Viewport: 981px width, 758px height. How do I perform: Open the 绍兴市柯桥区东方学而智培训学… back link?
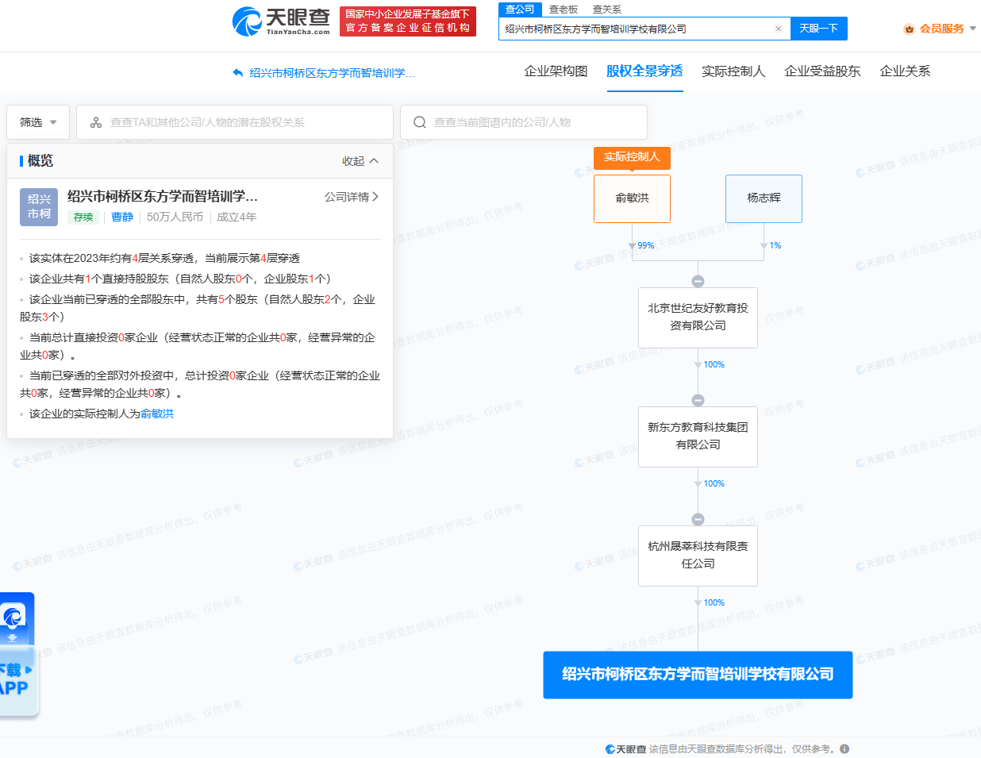point(332,73)
